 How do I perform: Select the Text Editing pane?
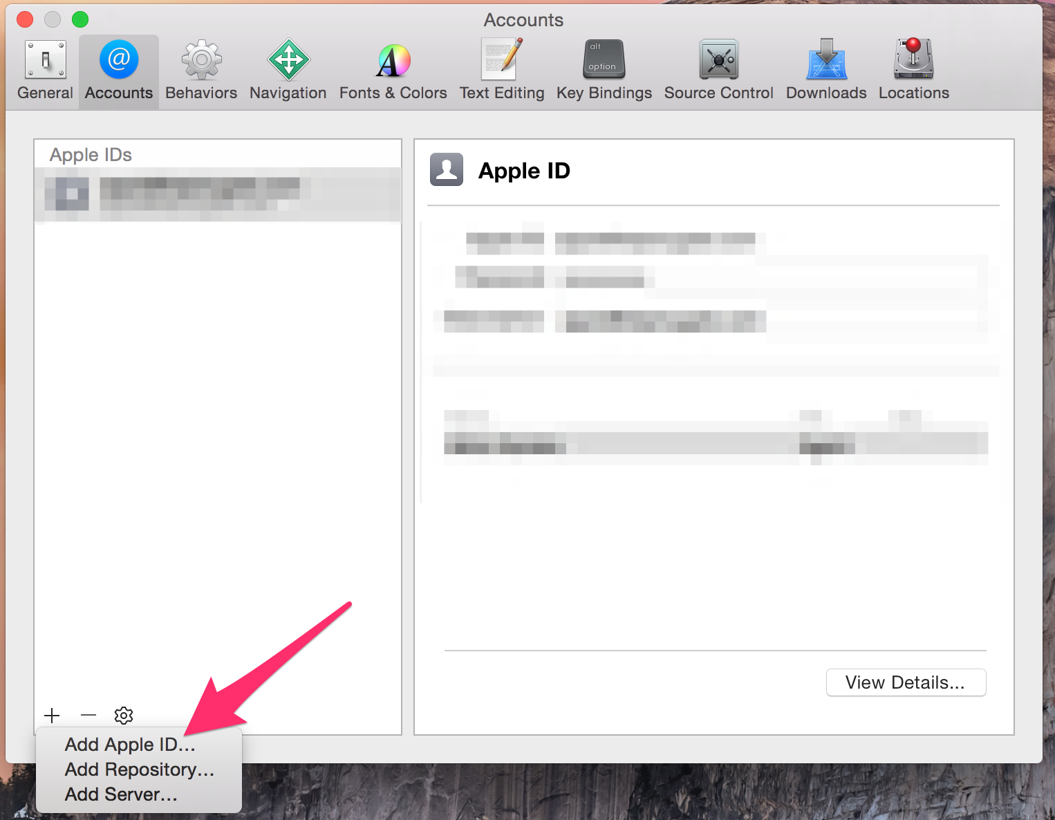(x=502, y=69)
